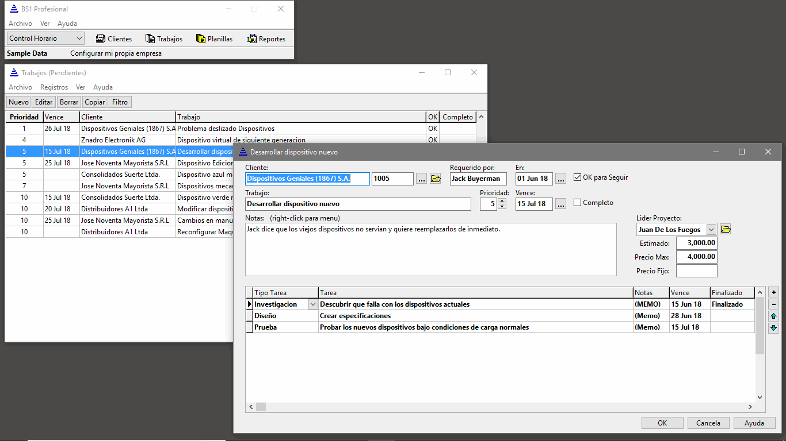
Task: Click 28 Jun 18 due date cell
Action: (689, 316)
